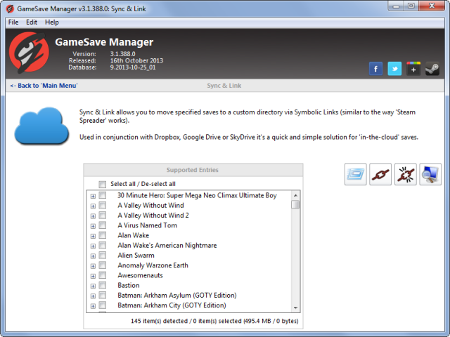The image size is (450, 337).
Task: Click the monitor with magnifier scan icon
Action: (x=430, y=174)
